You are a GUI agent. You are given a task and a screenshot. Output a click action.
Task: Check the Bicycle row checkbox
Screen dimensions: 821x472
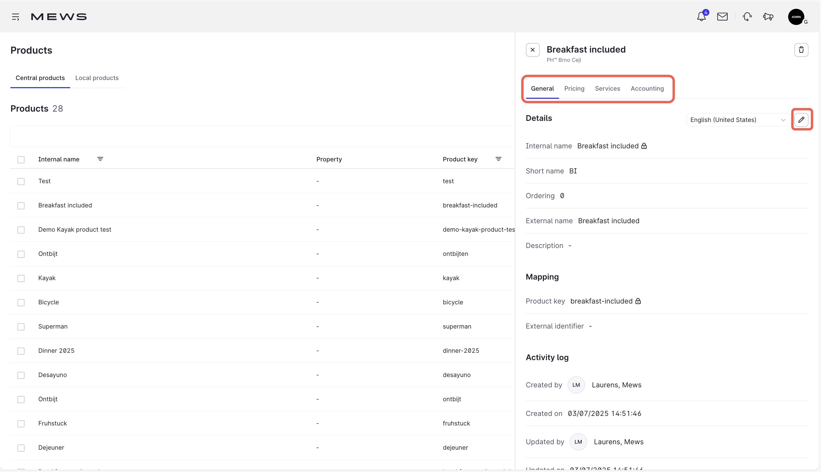click(x=21, y=302)
